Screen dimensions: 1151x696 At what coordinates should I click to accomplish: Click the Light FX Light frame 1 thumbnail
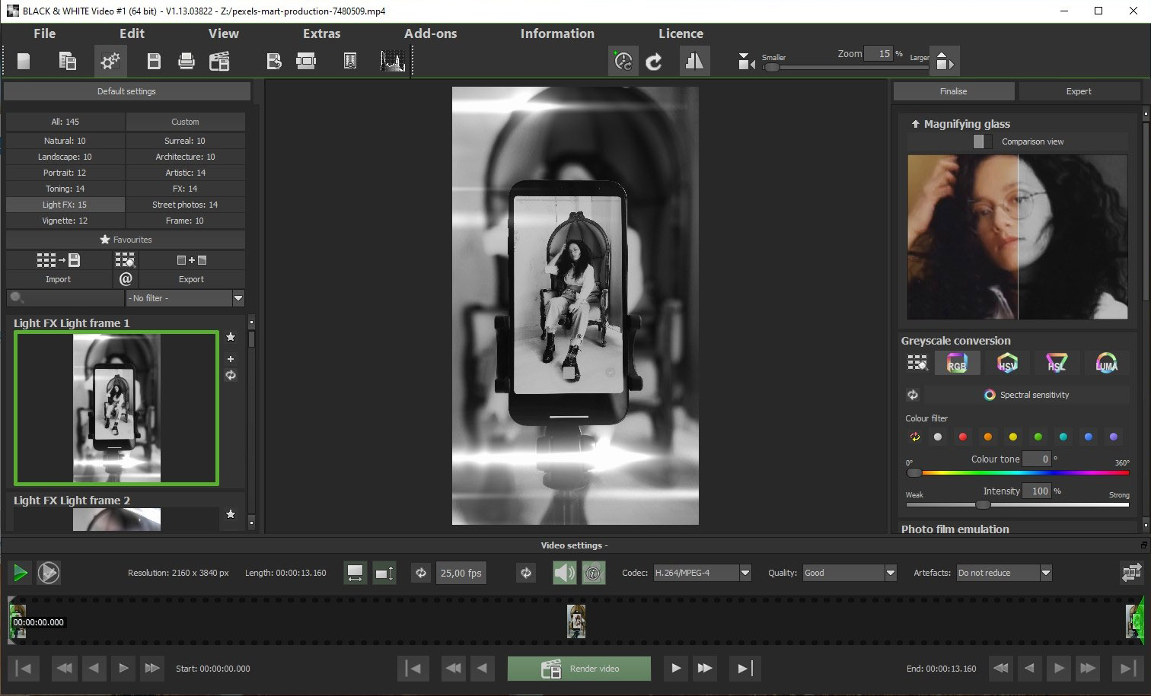point(116,408)
